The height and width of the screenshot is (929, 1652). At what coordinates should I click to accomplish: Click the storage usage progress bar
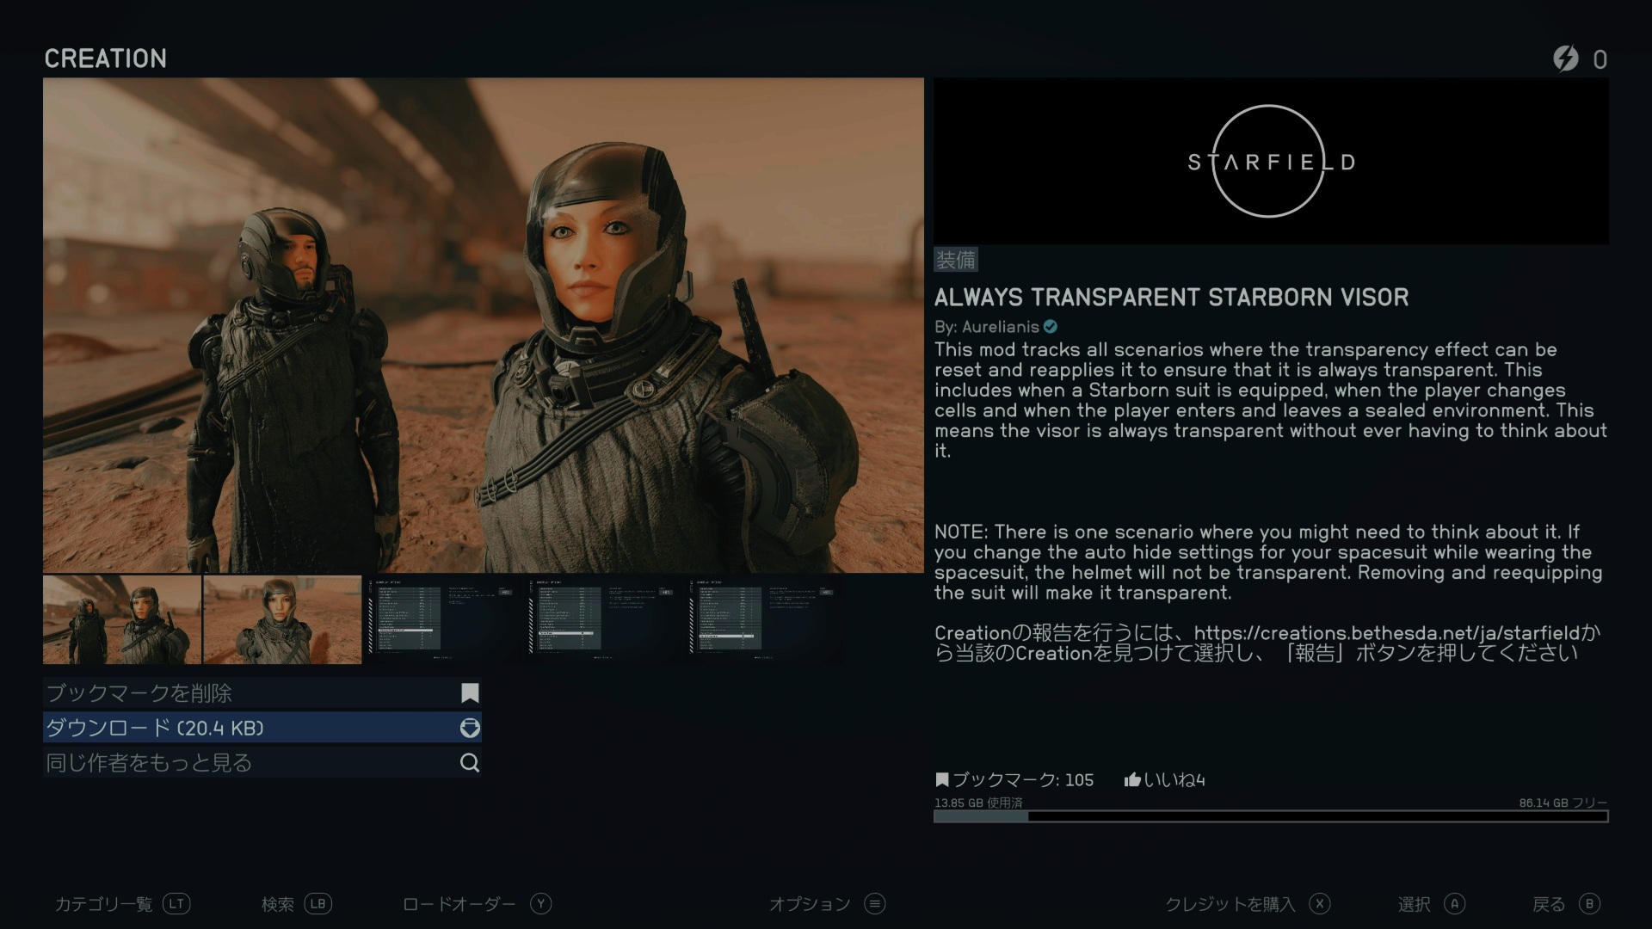click(1271, 816)
